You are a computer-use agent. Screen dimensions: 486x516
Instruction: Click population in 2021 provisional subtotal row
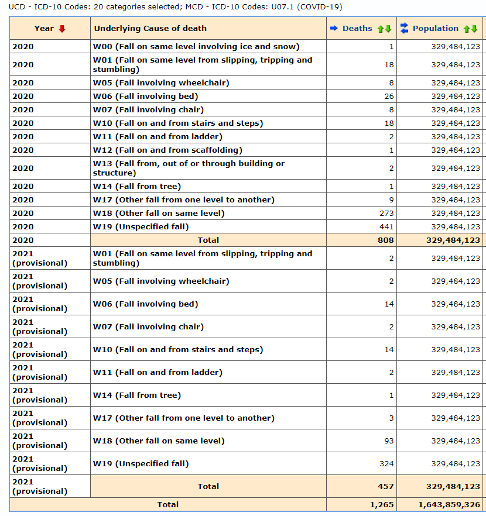click(x=453, y=486)
